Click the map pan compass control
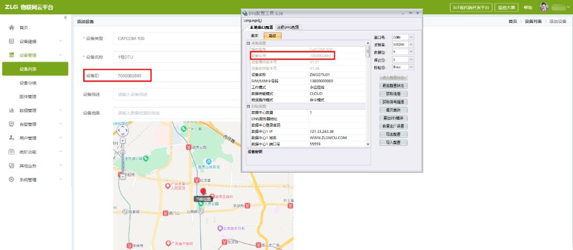Image resolution: width=573 pixels, height=250 pixels. click(x=123, y=130)
